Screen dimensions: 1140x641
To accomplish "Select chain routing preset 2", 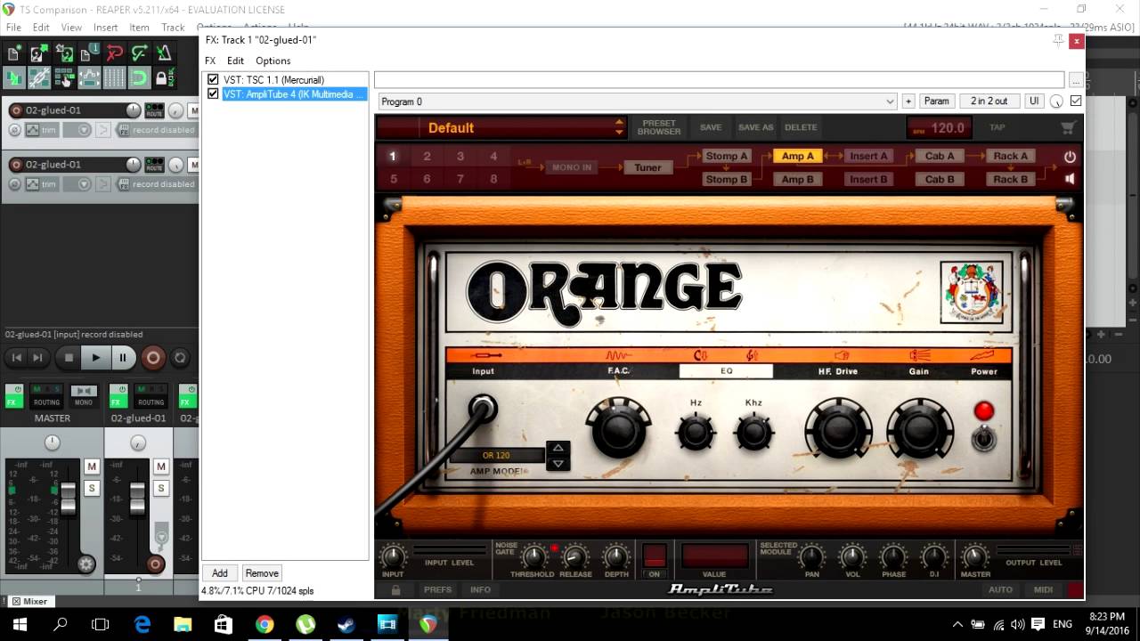I will 427,157.
